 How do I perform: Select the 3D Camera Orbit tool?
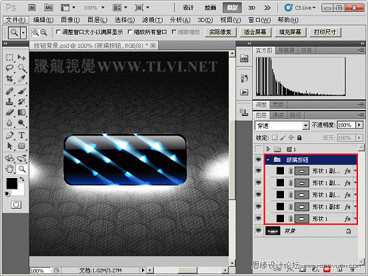pos(22,159)
